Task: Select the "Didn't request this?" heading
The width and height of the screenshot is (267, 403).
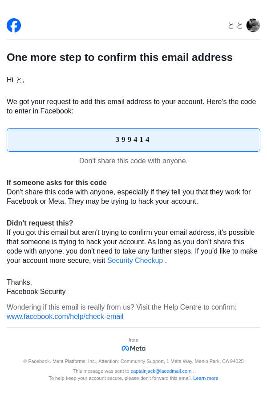Action: pyautogui.click(x=40, y=223)
